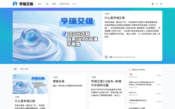Open the 什么是亨瑞艾维 card thumbnail
175x109 pixels.
tap(30, 84)
